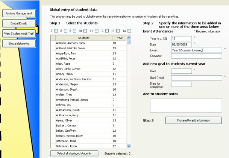Select student Amani, Talaia
This screenshot has height=158, width=229.
point(88,74)
